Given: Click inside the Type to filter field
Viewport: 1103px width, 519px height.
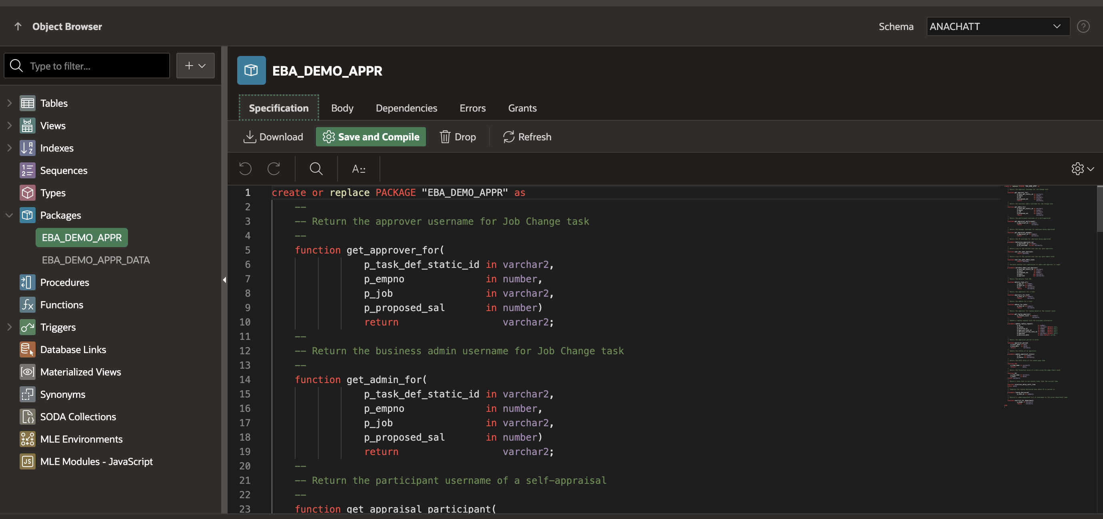Looking at the screenshot, I should coord(86,66).
